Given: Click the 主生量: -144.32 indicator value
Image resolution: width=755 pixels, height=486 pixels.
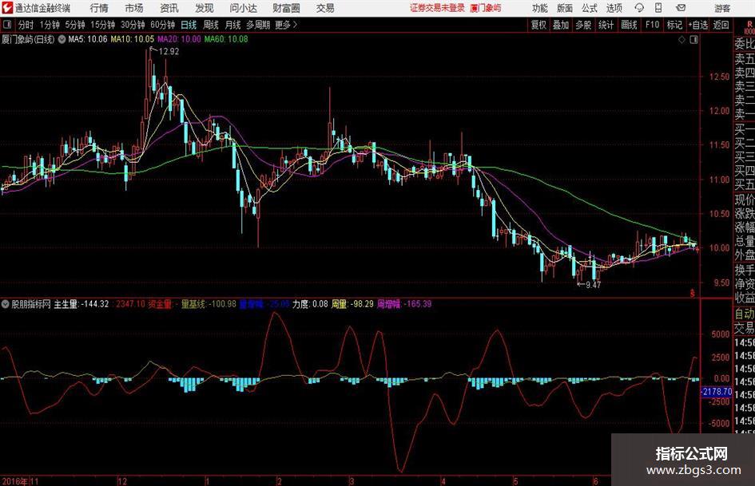Looking at the screenshot, I should point(81,304).
